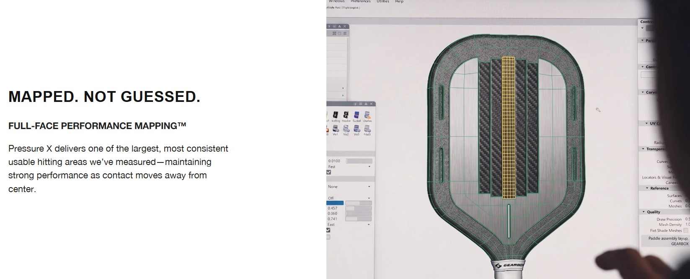Click the blue color swatch below Off
690x279 pixels.
pos(335,203)
